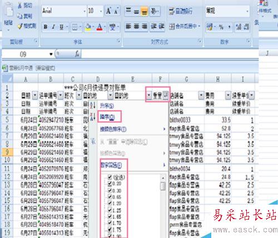Image resolution: width=278 pixels, height=238 pixels.
Task: Click the Copy (复制) icon
Action: click(20, 16)
